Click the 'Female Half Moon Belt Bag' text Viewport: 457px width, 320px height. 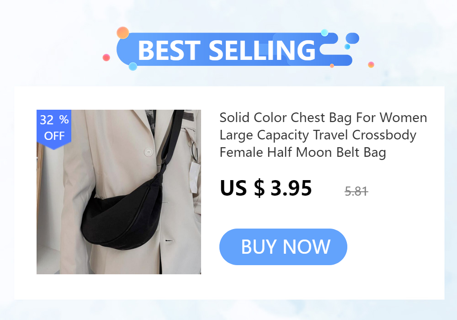tap(303, 152)
